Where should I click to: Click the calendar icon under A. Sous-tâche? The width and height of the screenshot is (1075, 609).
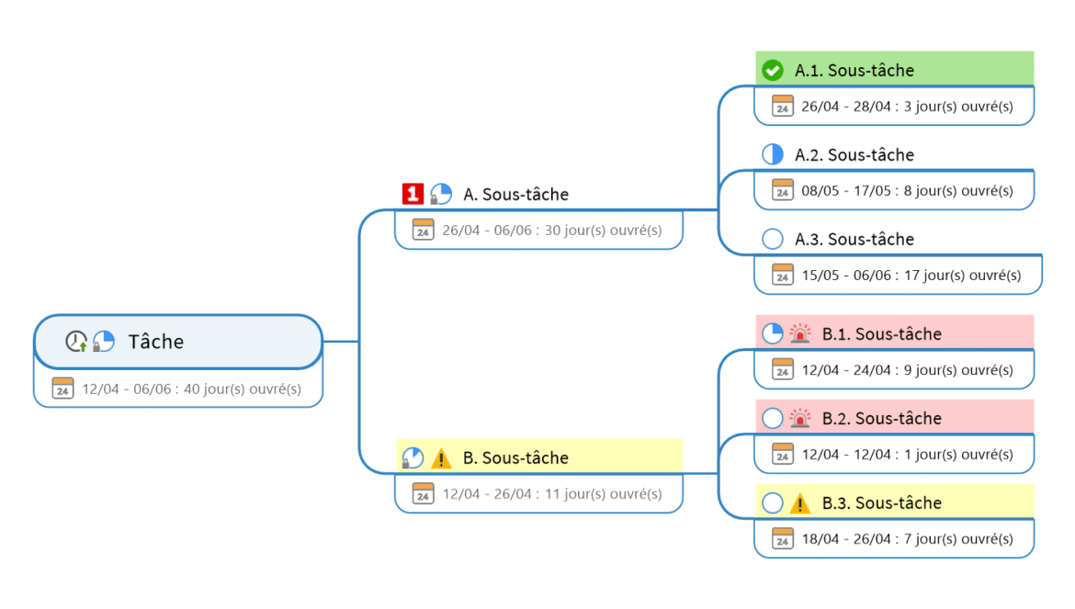point(423,230)
